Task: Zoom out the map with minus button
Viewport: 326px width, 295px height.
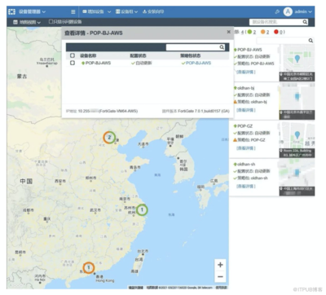Action: [220, 276]
